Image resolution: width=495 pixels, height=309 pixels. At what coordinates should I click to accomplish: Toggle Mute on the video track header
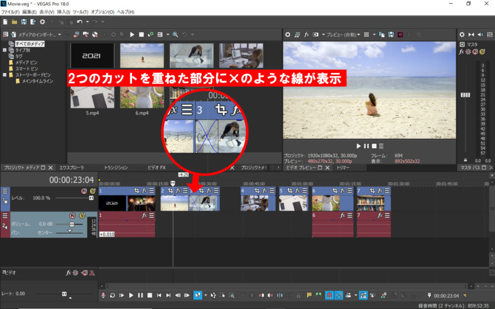[84, 191]
